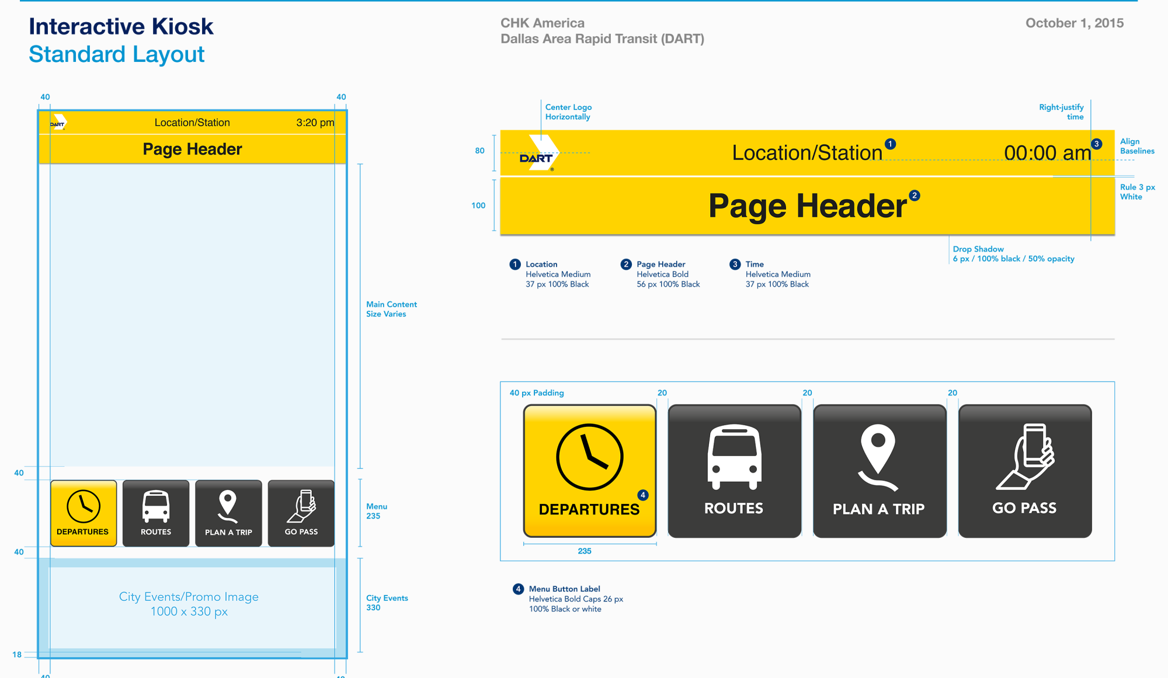Click the 3:20 pm time in mockup
1168x678 pixels.
[x=315, y=123]
